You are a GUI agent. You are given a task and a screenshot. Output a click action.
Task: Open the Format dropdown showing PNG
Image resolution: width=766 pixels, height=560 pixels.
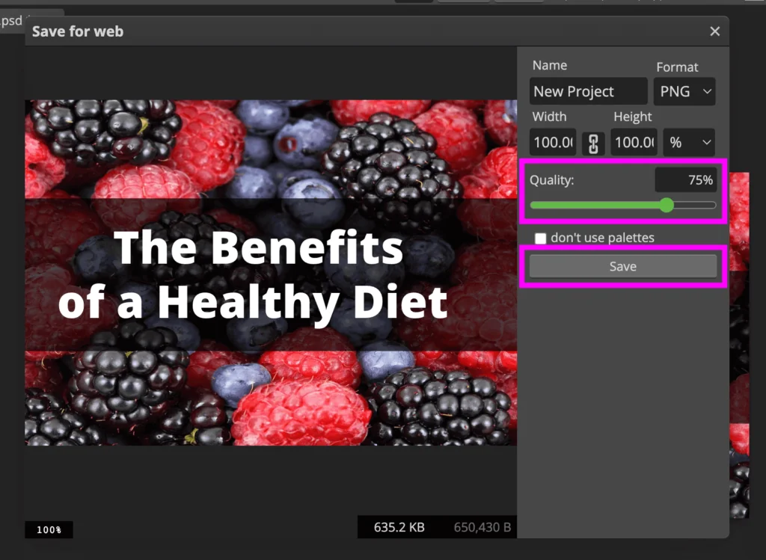click(684, 91)
